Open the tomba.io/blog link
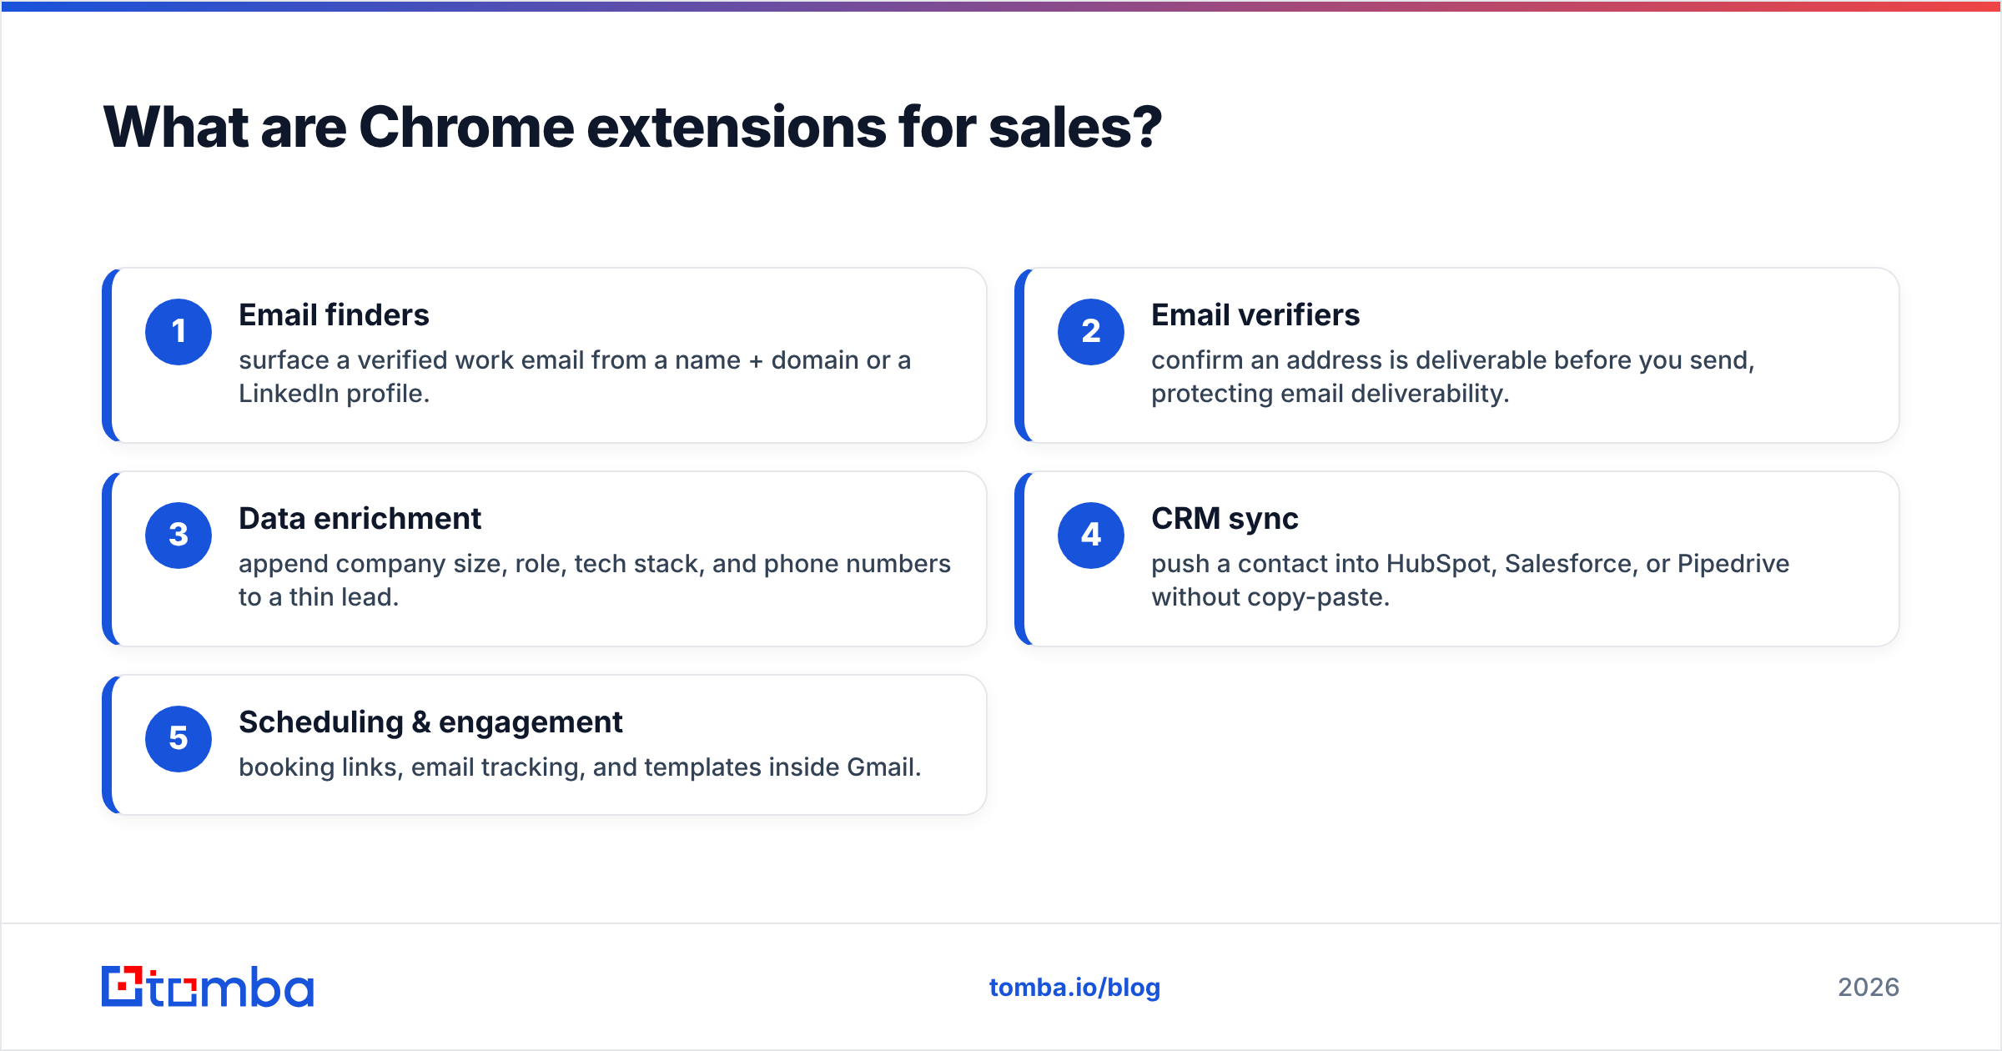 click(1074, 988)
